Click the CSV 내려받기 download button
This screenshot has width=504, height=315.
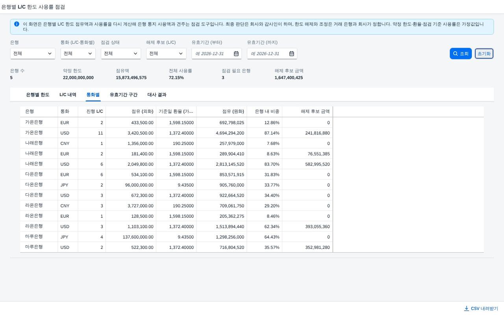(481, 308)
